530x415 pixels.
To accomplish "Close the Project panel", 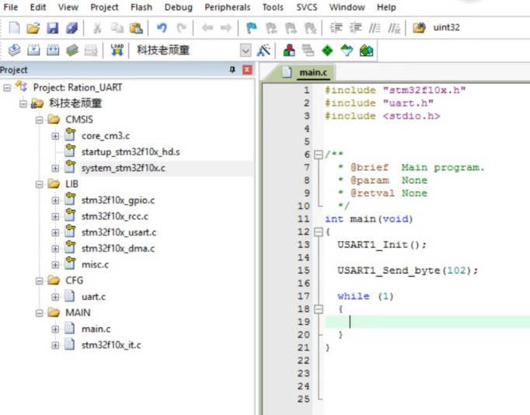I will pos(247,70).
